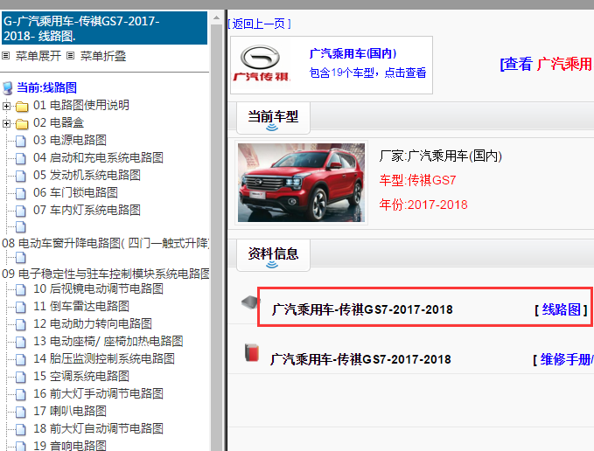The height and width of the screenshot is (451, 594).
Task: Open 08 电动车窗升降电路图
Action: tap(106, 243)
